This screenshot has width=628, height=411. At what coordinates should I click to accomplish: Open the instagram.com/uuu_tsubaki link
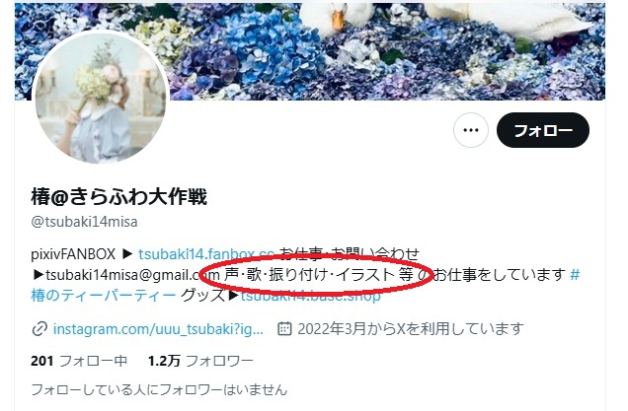coord(158,329)
